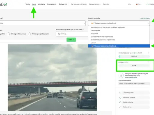Open the Cennik pricing link
154x115 pixels.
(106, 4)
